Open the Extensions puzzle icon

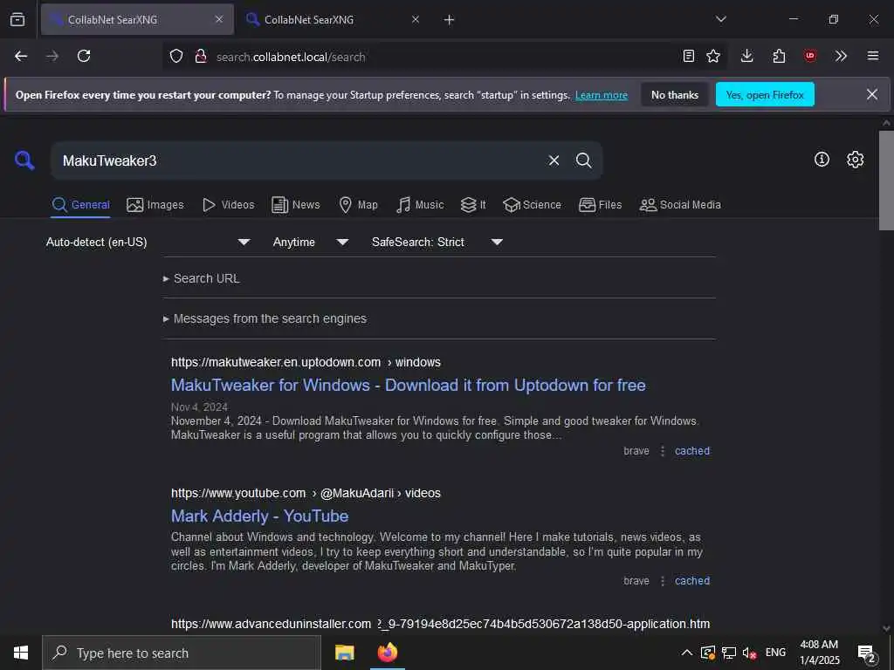click(779, 56)
